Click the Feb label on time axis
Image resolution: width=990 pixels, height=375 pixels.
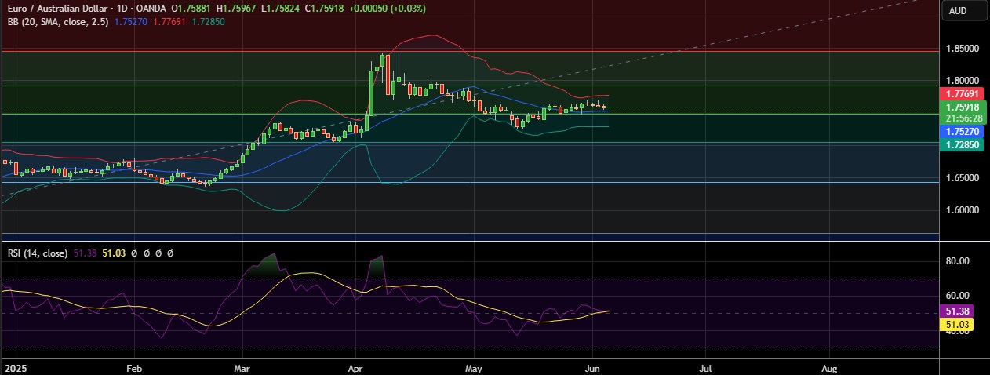pos(133,367)
